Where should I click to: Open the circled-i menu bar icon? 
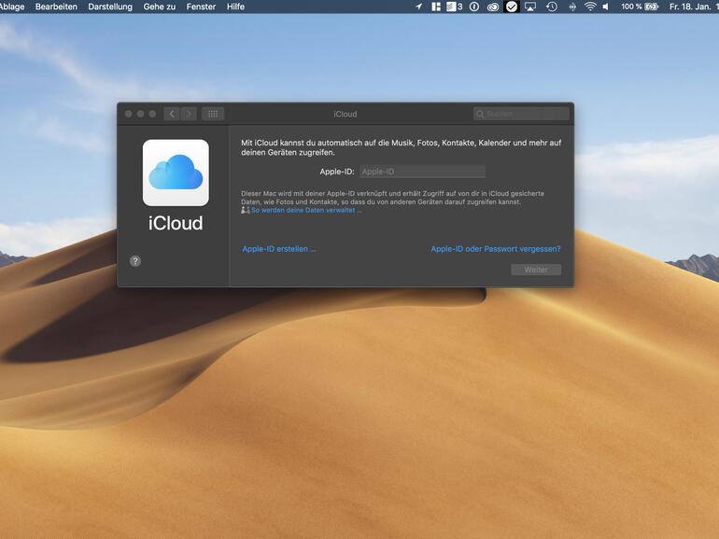click(x=474, y=7)
